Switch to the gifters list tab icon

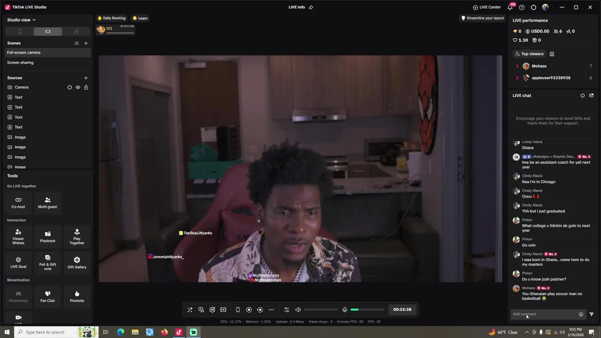point(552,54)
